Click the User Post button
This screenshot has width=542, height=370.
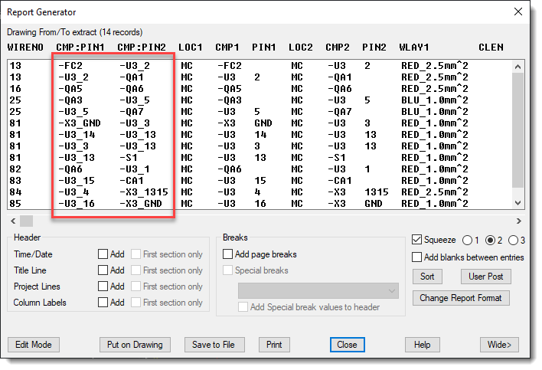tap(485, 277)
